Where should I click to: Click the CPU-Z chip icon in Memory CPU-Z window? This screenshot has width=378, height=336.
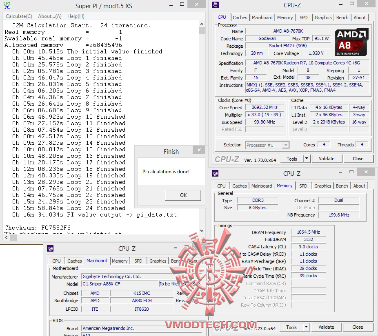coord(215,173)
